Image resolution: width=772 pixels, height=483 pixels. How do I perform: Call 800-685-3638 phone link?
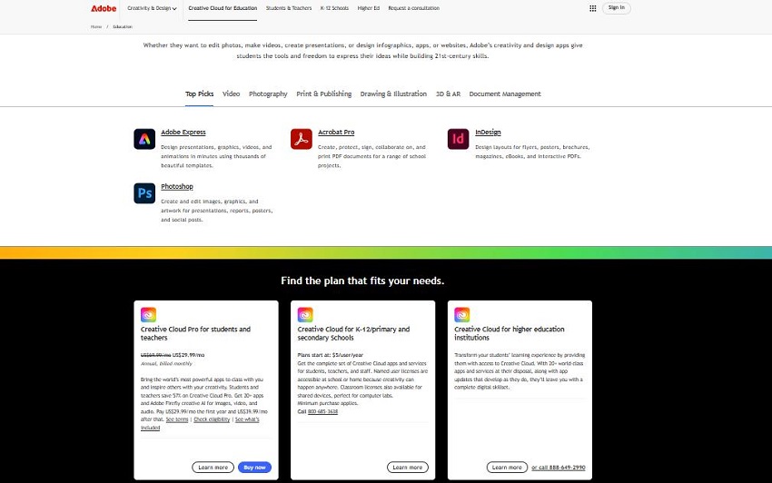[x=322, y=411]
